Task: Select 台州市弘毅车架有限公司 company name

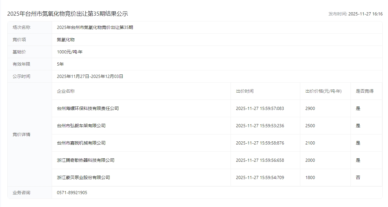Action: pos(81,126)
